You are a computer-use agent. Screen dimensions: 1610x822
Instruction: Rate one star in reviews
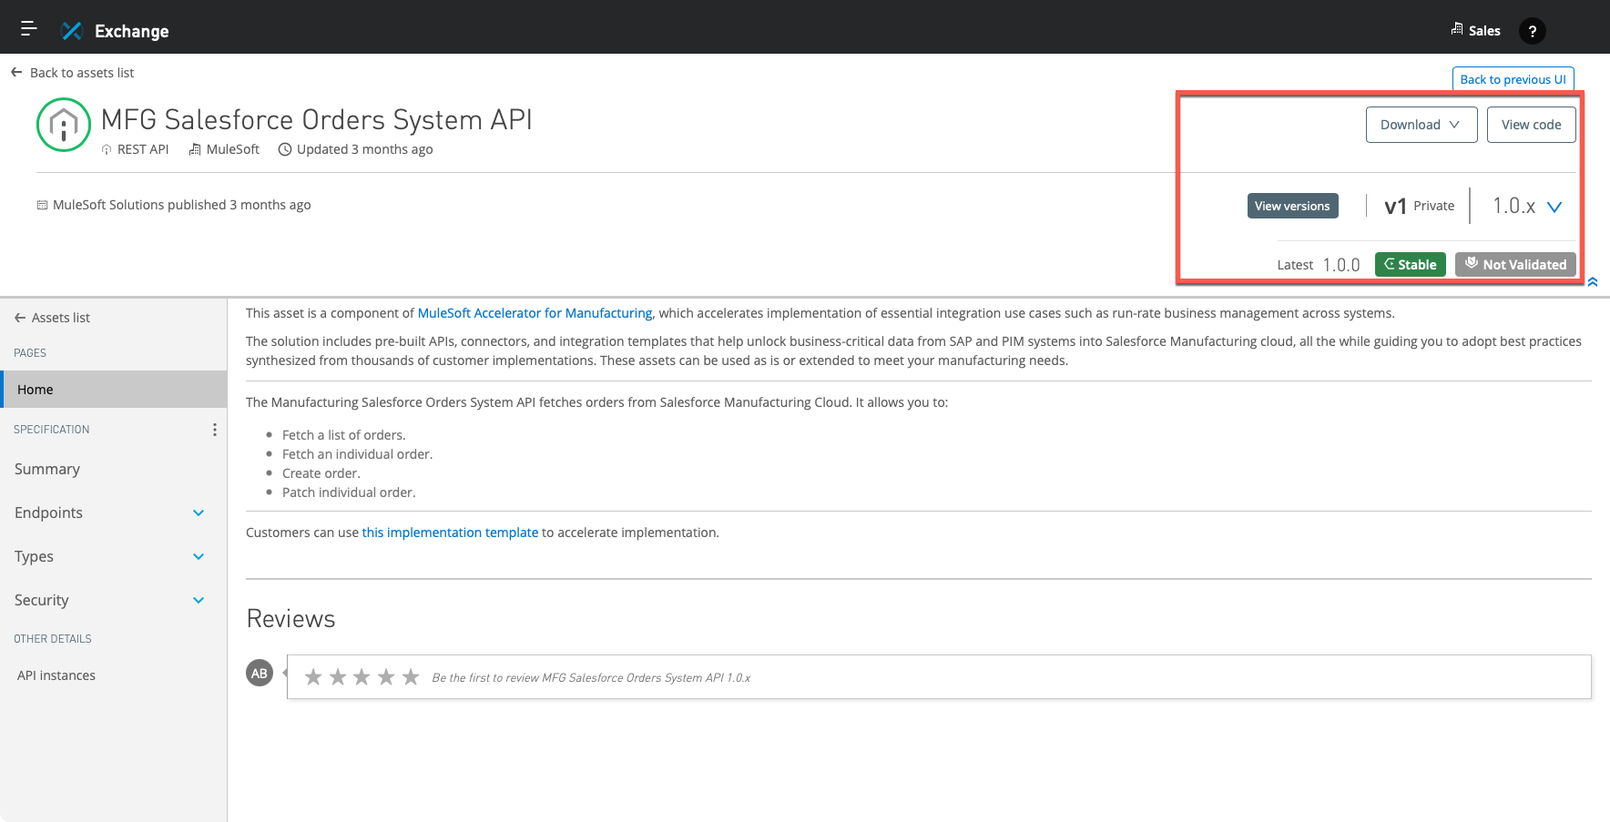tap(313, 676)
